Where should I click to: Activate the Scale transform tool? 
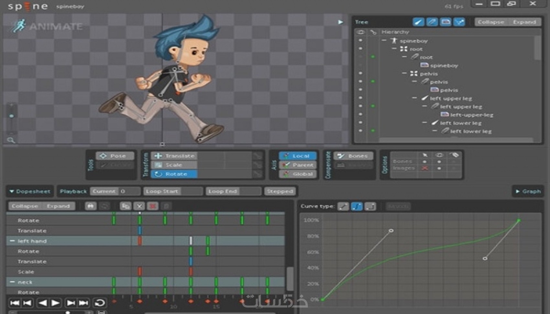(175, 165)
